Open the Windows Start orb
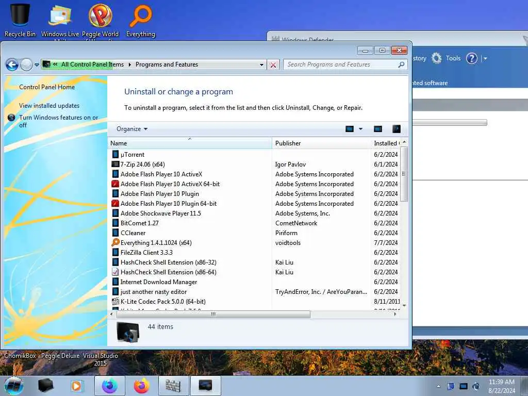 point(14,386)
